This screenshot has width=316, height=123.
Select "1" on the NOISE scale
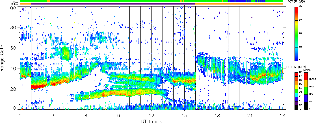click(309, 109)
